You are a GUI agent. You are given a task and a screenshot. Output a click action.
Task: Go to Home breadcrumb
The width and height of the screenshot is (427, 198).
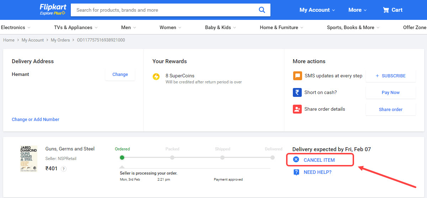point(9,40)
